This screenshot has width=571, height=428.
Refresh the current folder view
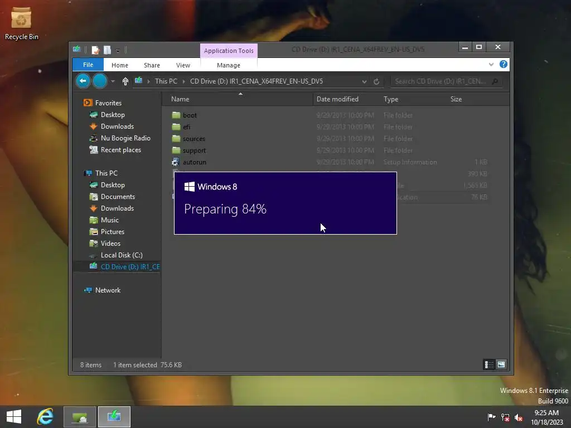tap(376, 81)
